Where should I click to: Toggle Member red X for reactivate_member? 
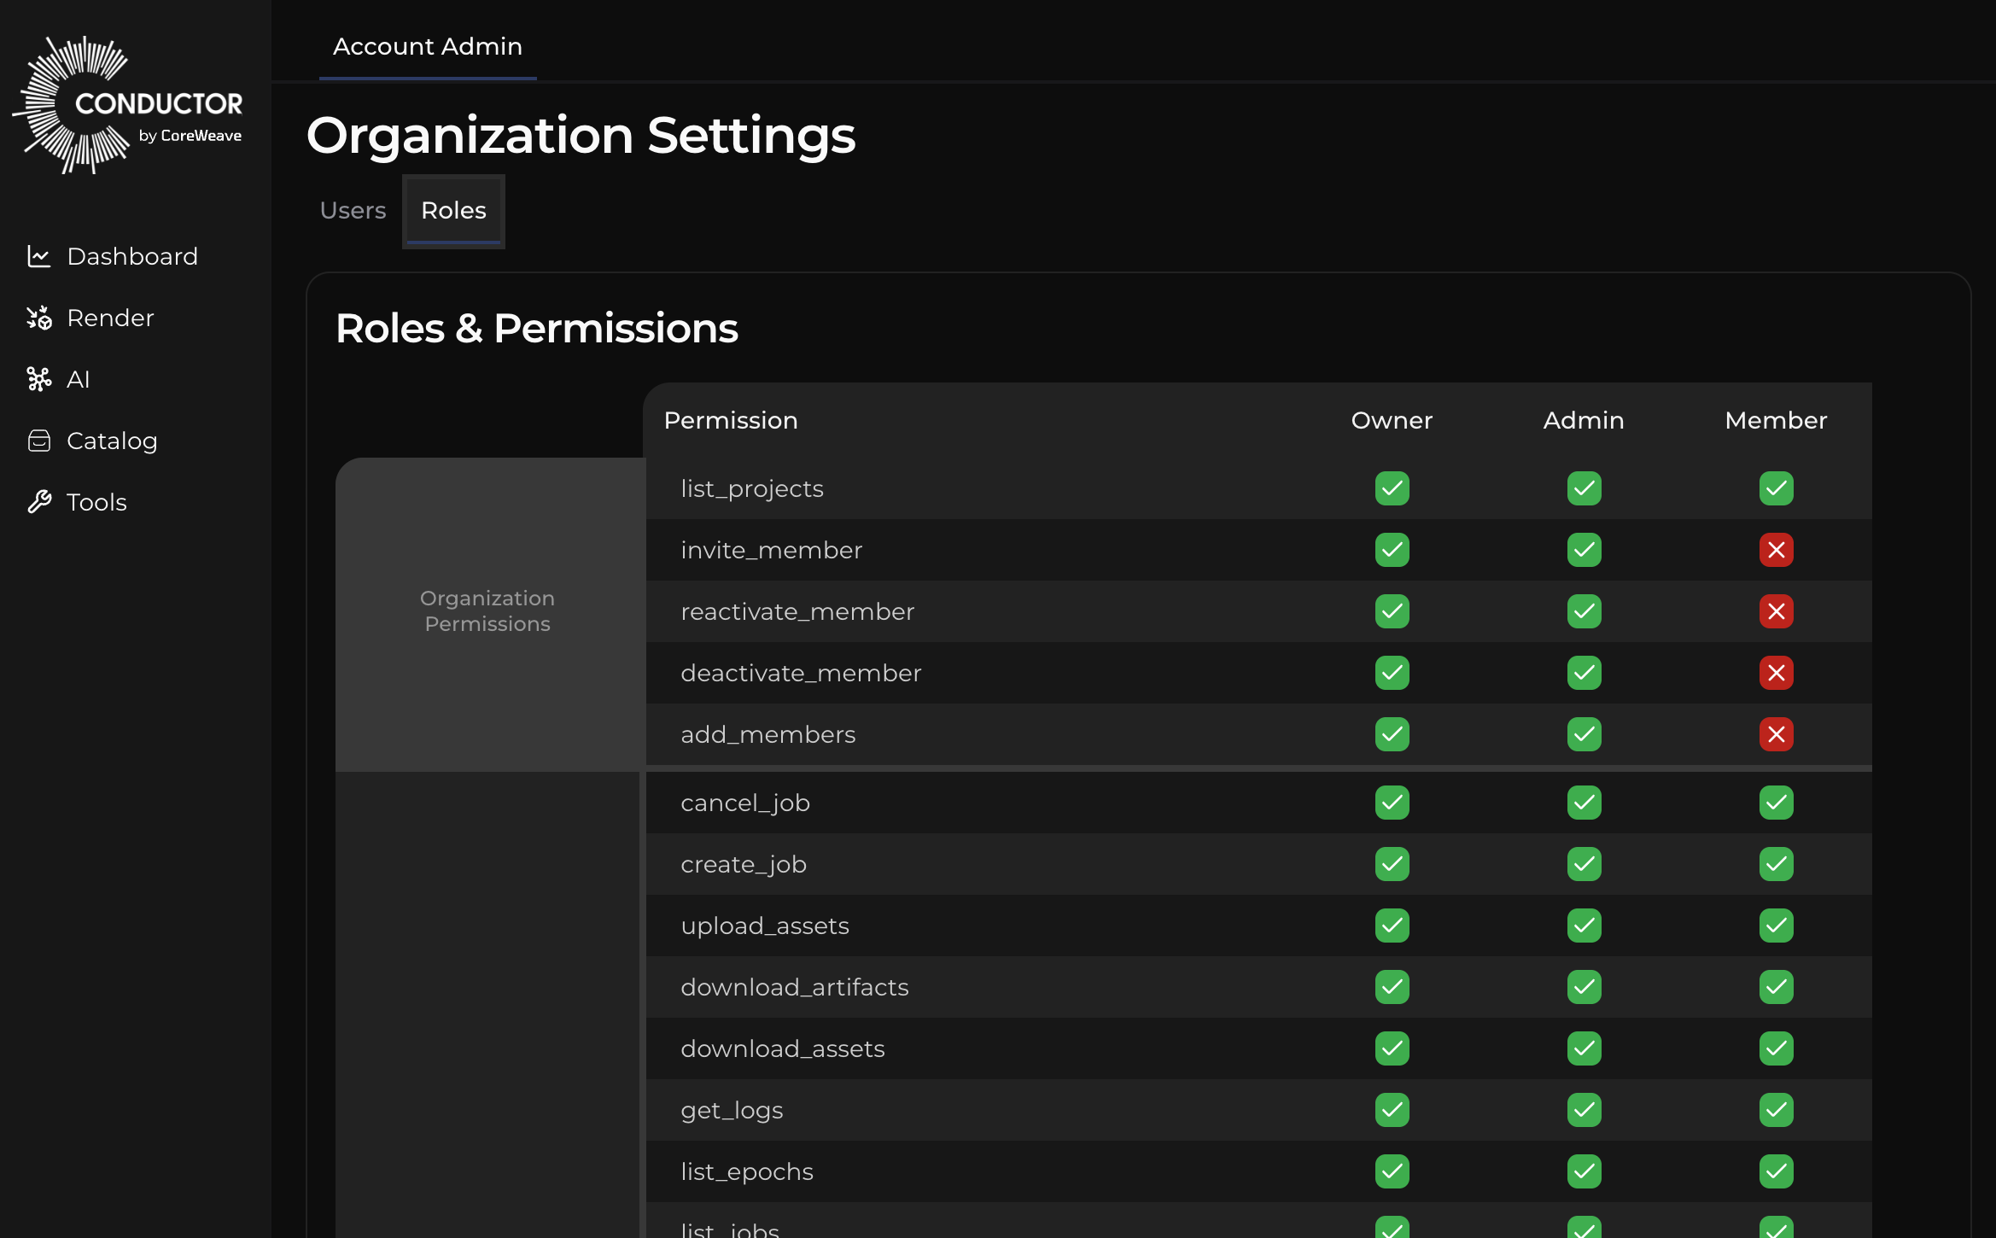(1776, 611)
